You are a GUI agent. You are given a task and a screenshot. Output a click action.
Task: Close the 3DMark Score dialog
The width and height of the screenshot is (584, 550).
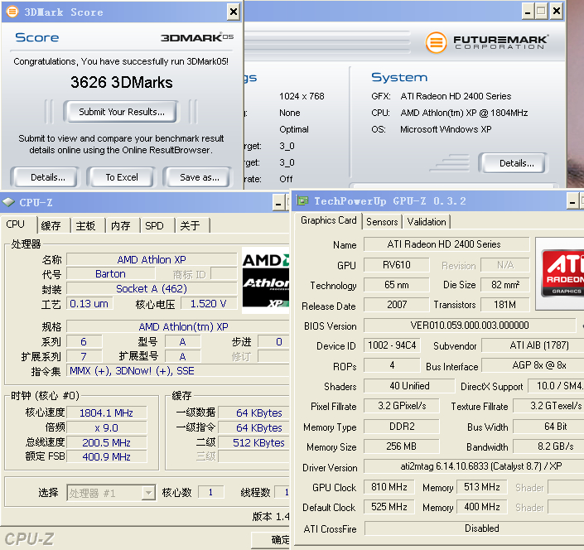coord(233,12)
